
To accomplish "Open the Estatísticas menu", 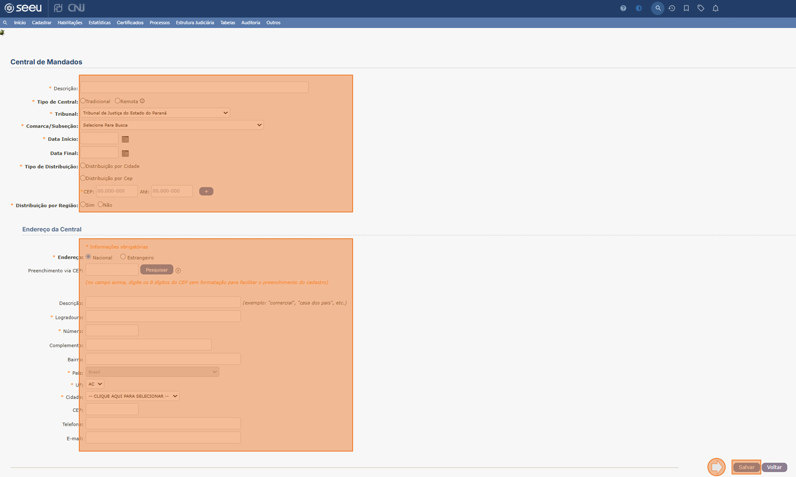I will pos(100,22).
